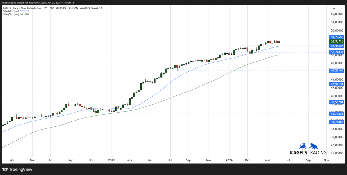Click the TradingView logo icon
This screenshot has height=175, width=347.
click(5, 169)
